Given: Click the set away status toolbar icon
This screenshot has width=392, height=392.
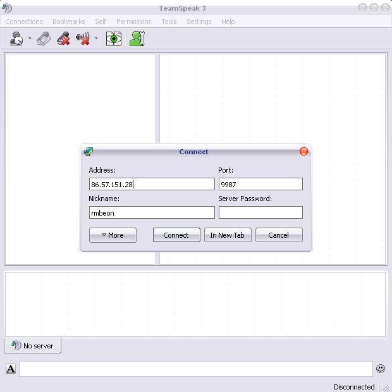Looking at the screenshot, I should point(16,39).
